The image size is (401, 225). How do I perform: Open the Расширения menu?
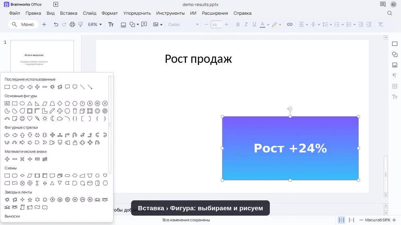coord(215,13)
